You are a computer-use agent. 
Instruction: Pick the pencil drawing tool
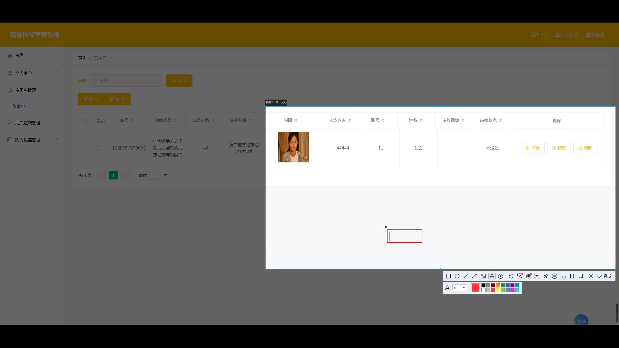474,276
